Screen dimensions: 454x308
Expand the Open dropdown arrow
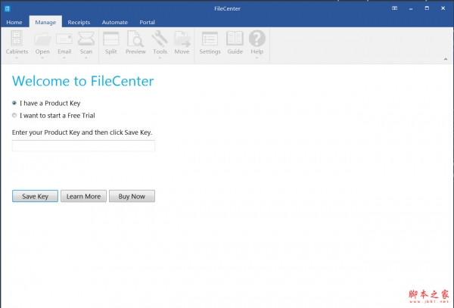click(x=42, y=58)
